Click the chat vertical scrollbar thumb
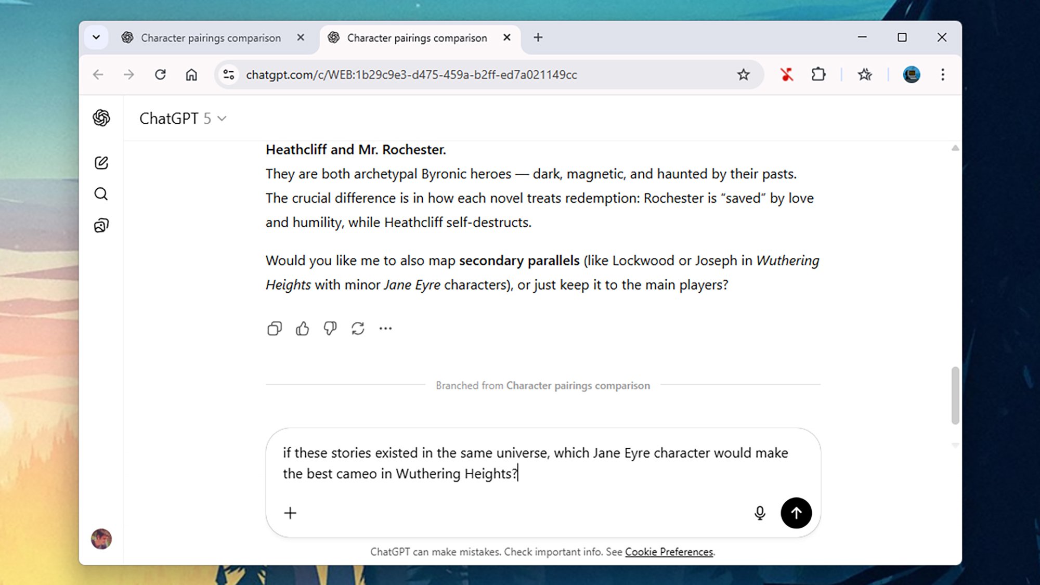Image resolution: width=1040 pixels, height=585 pixels. point(955,395)
